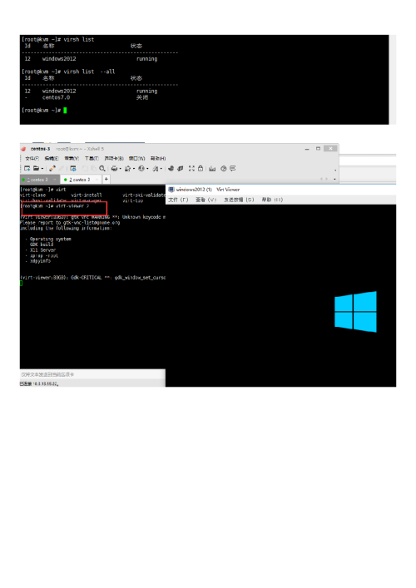Expand the font settings dropdown arrow

(x=161, y=169)
